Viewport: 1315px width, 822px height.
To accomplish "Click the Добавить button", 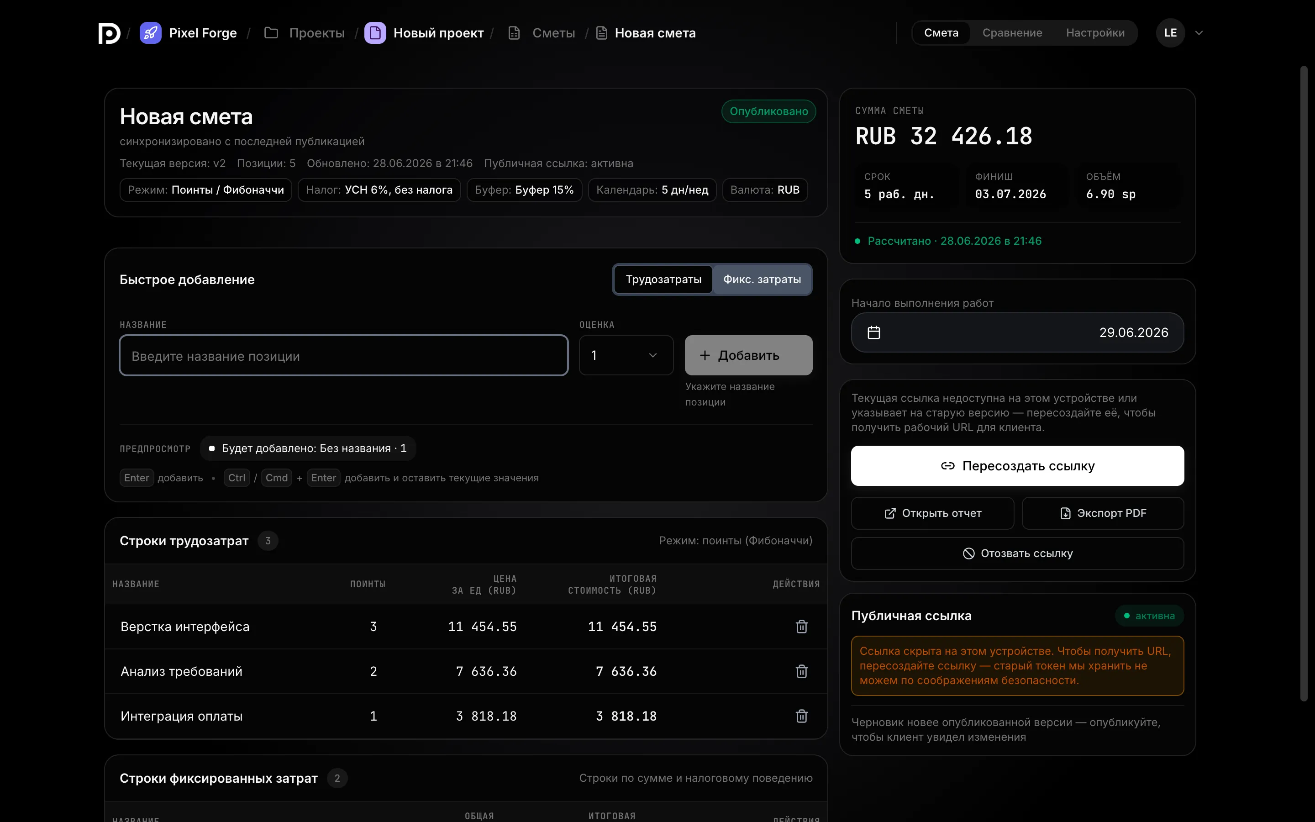I will pos(748,356).
